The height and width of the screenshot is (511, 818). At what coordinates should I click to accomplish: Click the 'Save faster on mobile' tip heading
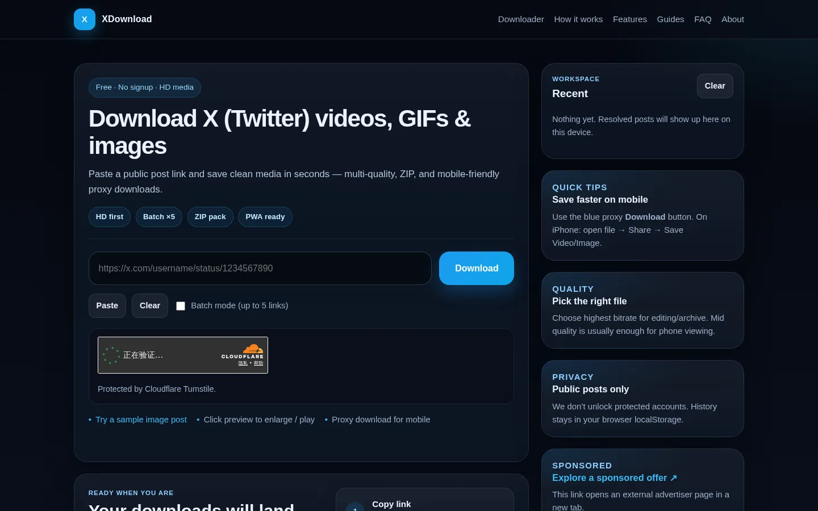click(600, 200)
